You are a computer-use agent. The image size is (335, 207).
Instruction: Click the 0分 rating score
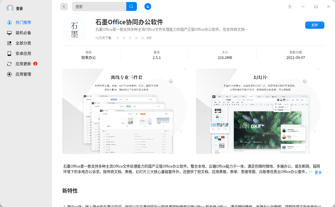[x=149, y=38]
